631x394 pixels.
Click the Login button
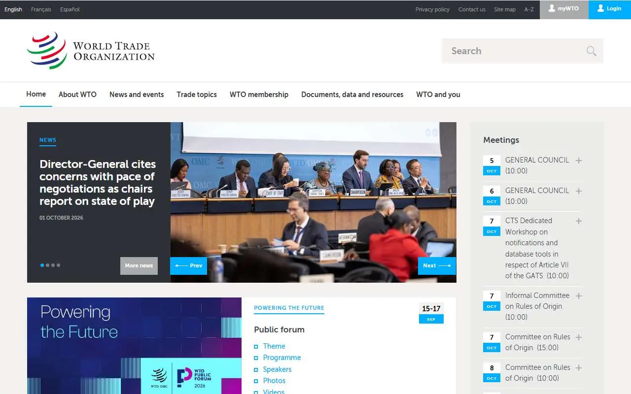pos(610,9)
